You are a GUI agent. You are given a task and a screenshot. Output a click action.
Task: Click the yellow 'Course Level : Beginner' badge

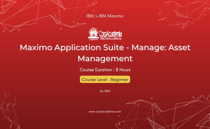105,79
